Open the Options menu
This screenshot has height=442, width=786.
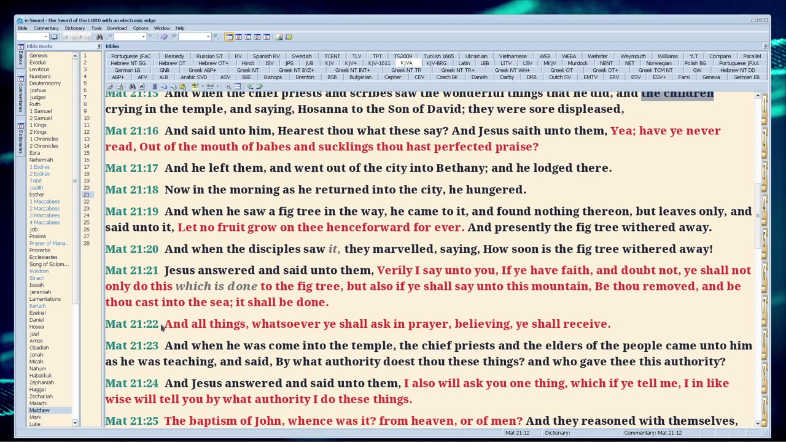(141, 28)
